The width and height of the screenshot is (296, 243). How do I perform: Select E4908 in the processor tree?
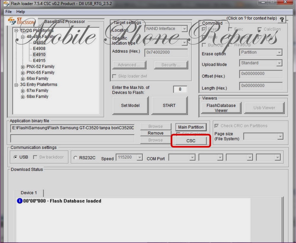(39, 49)
